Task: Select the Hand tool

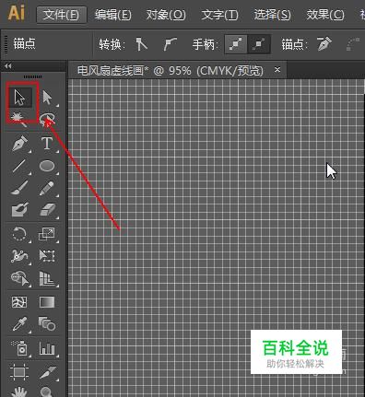Action: point(19,391)
